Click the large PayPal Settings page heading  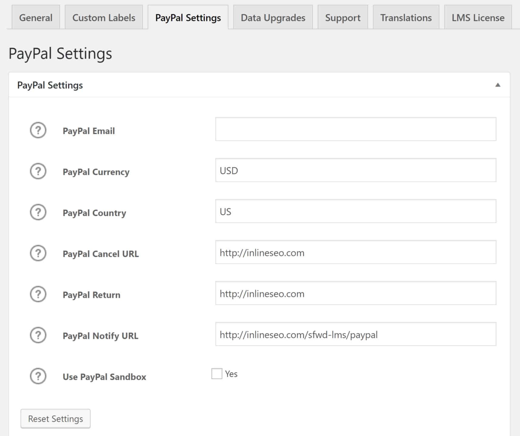60,54
